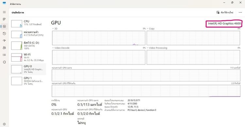Click the Video Decode usage graph
The width and height of the screenshot is (245, 127).
(99, 57)
